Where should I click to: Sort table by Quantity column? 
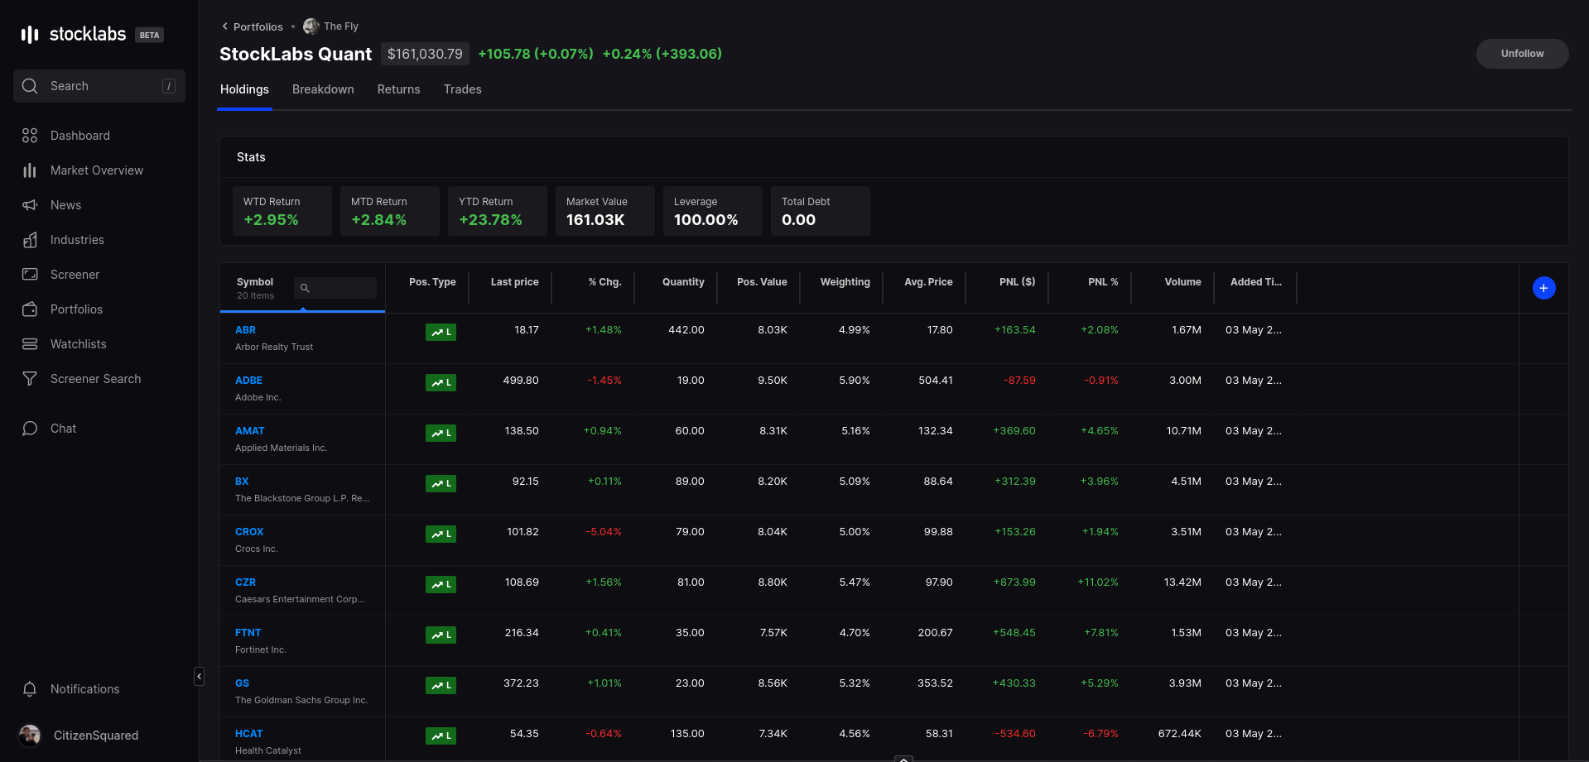[683, 282]
